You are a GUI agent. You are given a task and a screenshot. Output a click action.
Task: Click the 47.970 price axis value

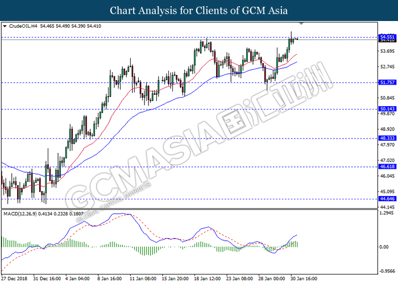[387, 145]
